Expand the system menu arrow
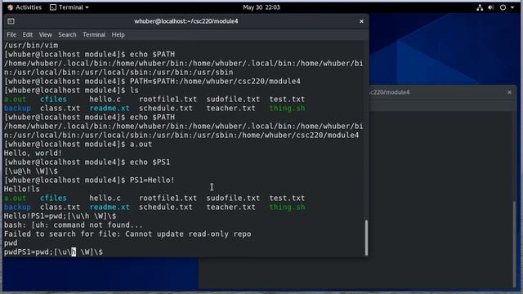The image size is (523, 294). click(x=512, y=7)
